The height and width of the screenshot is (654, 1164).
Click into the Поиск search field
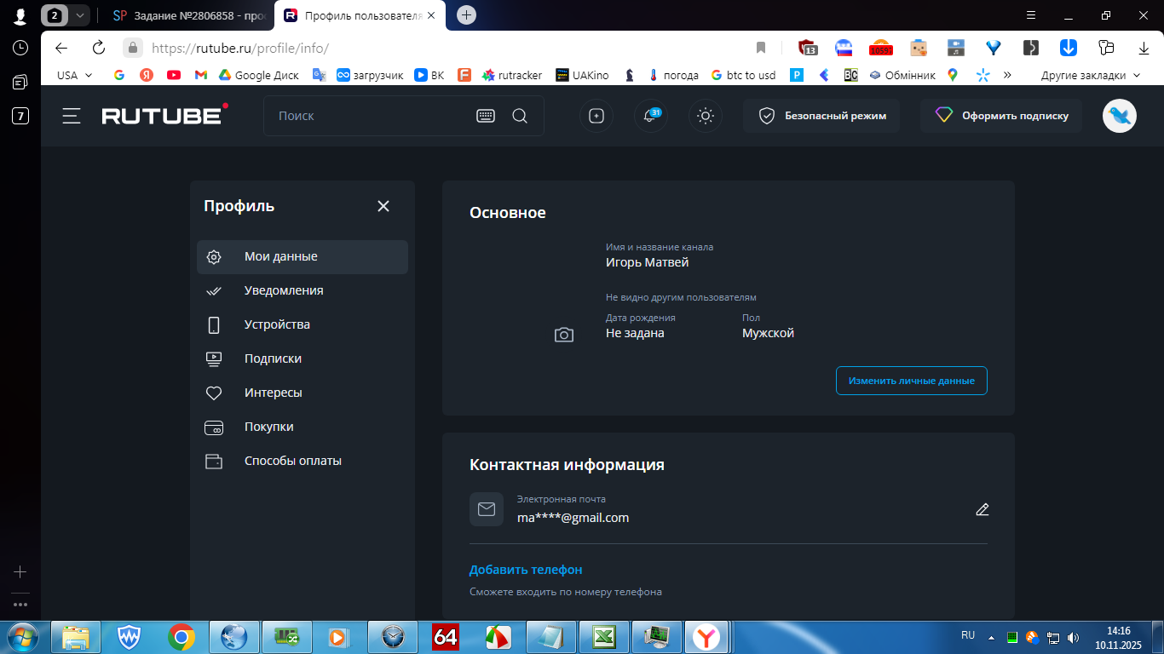tap(371, 116)
